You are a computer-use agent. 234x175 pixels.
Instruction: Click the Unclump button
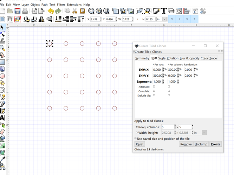click(201, 144)
